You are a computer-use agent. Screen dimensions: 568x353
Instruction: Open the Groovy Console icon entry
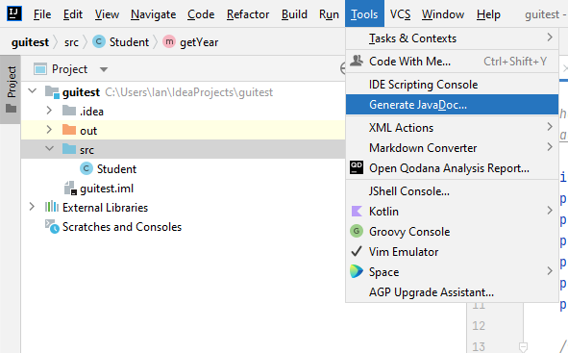[x=357, y=231]
